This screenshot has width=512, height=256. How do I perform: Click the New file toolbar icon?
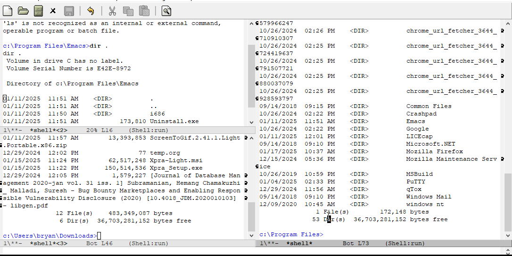click(8, 11)
